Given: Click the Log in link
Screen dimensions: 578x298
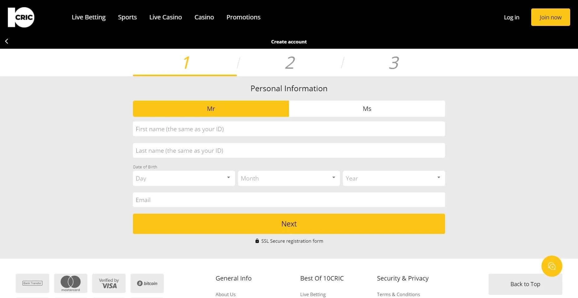Looking at the screenshot, I should [512, 17].
